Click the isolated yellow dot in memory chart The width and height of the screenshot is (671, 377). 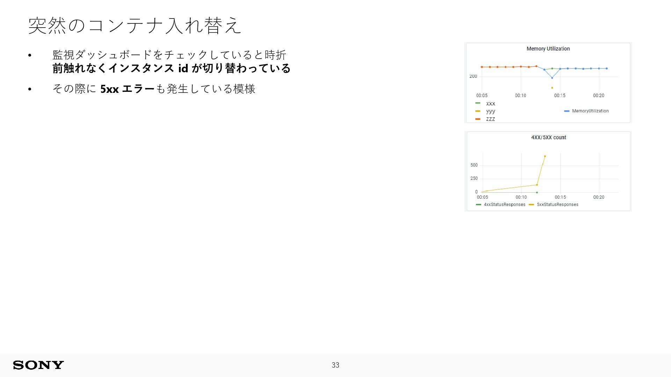tap(552, 88)
